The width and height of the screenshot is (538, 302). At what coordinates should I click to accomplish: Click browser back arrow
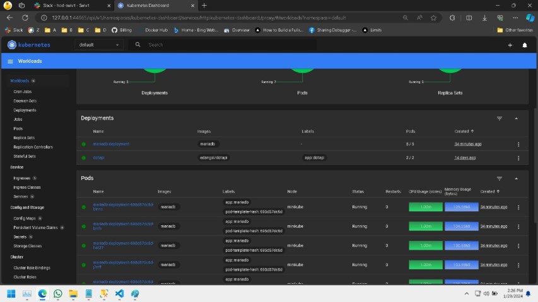pyautogui.click(x=9, y=18)
